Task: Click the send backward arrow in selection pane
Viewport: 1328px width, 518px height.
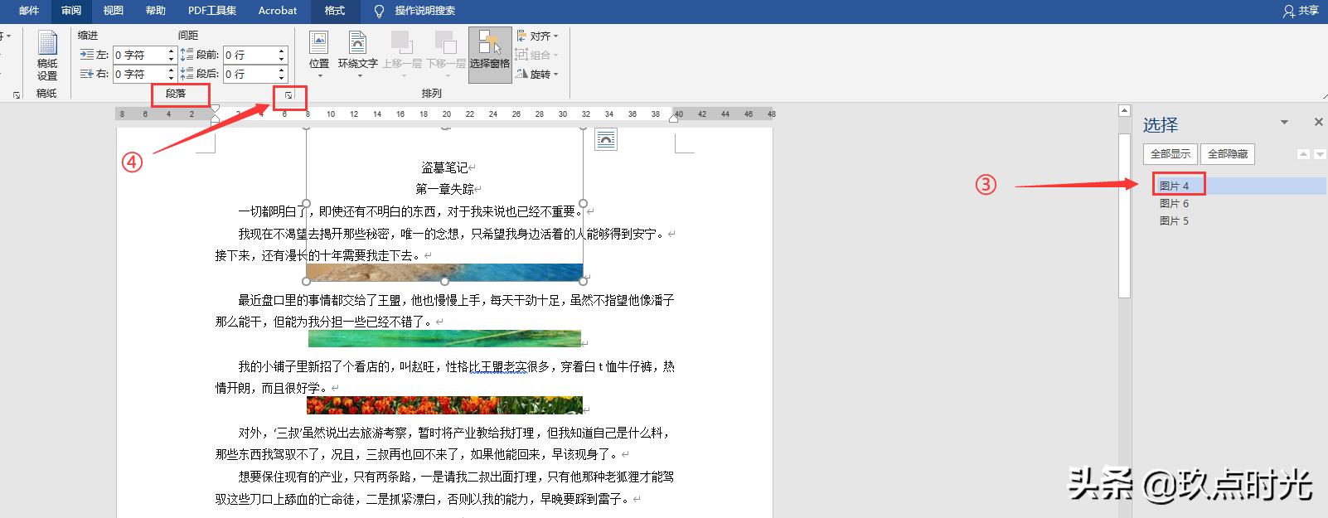Action: pos(1318,154)
